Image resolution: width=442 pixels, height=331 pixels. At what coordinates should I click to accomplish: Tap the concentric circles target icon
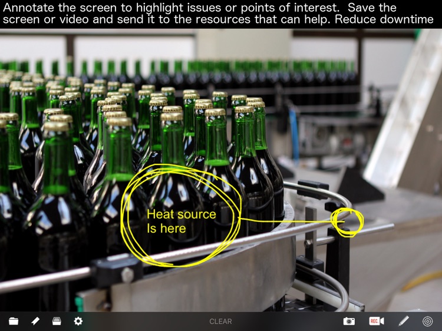click(428, 321)
